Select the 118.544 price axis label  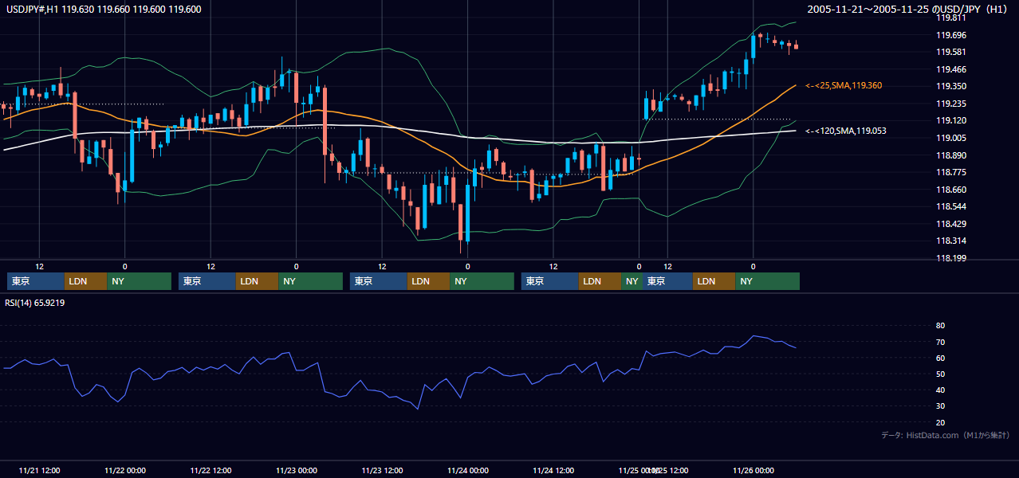click(950, 206)
